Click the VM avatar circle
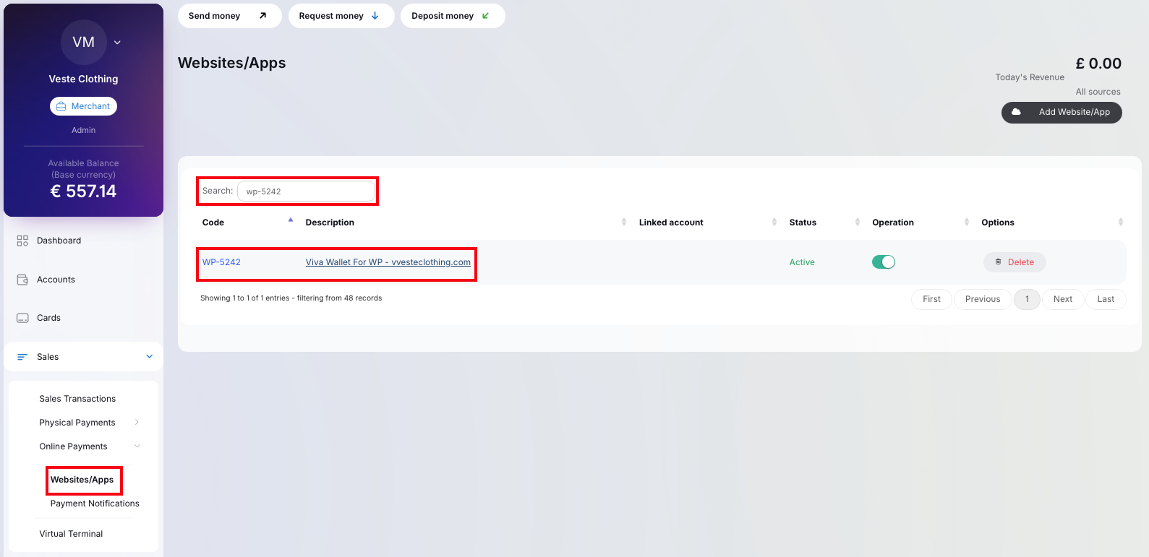The width and height of the screenshot is (1149, 557). point(84,42)
